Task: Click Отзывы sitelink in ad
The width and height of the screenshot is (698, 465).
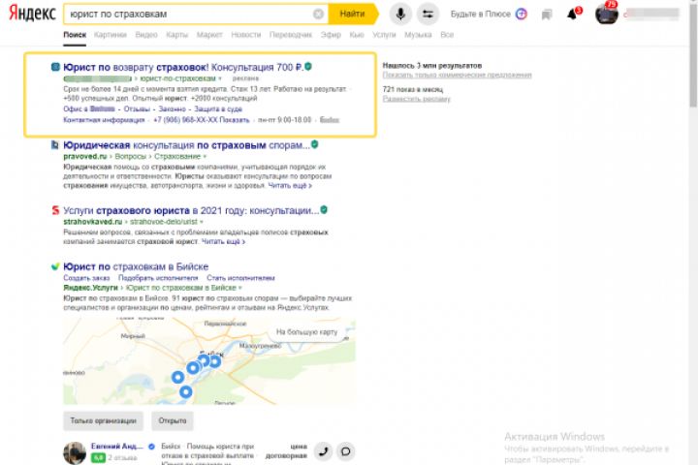Action: [x=137, y=109]
